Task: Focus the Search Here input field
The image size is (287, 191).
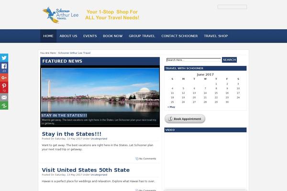Action: [x=194, y=60]
